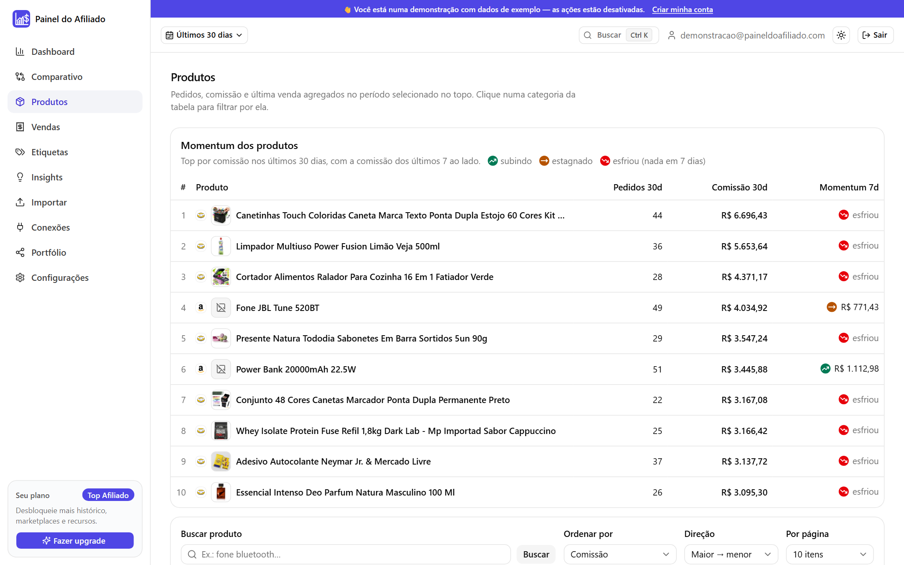
Task: Open Conexões in the sidebar
Action: (x=75, y=227)
